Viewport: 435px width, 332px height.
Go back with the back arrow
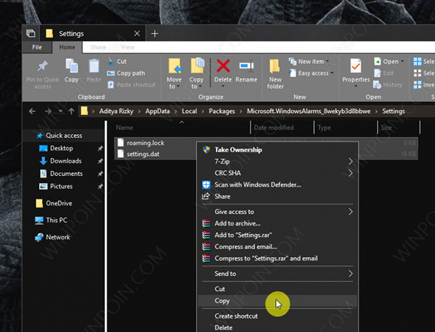32,112
